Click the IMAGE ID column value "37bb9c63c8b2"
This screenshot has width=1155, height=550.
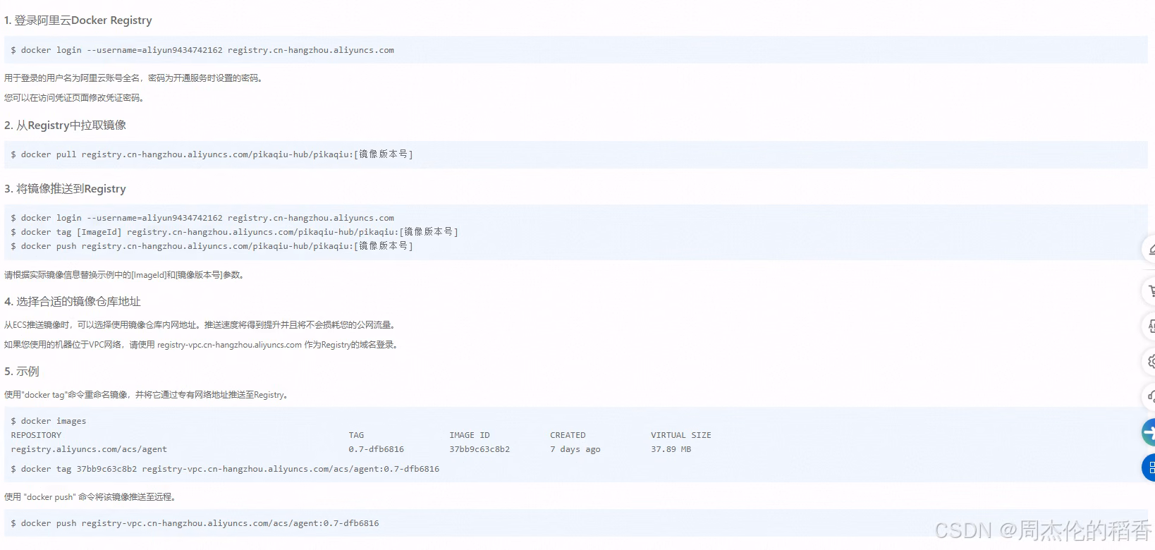[x=479, y=449]
